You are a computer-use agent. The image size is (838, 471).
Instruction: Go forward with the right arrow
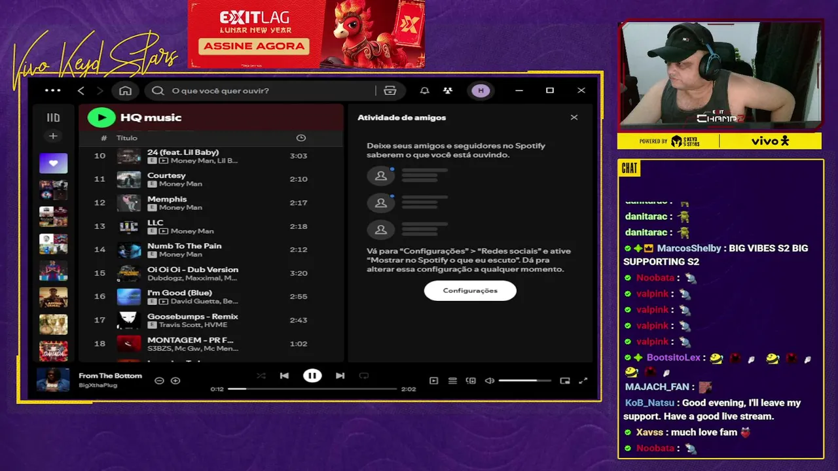click(100, 90)
